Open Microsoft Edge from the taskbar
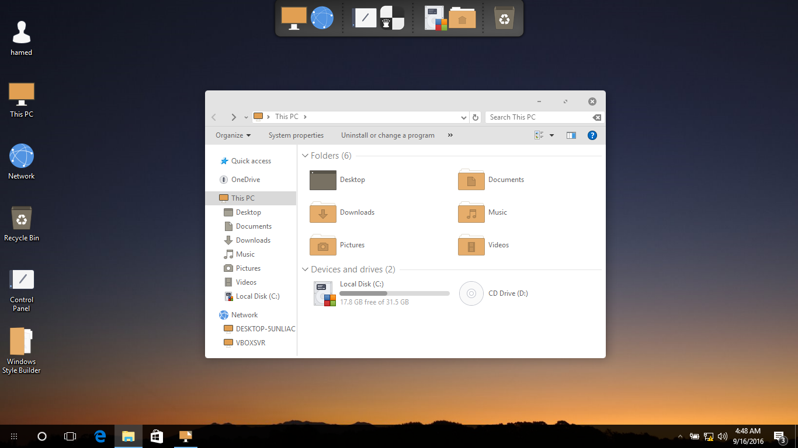The height and width of the screenshot is (448, 798). coord(100,436)
